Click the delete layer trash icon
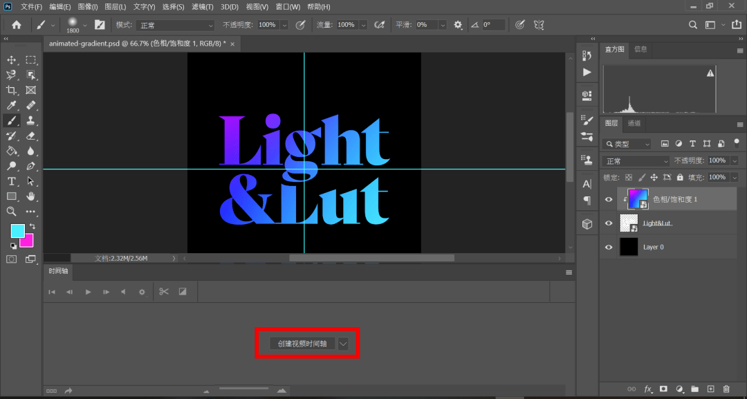 [726, 389]
